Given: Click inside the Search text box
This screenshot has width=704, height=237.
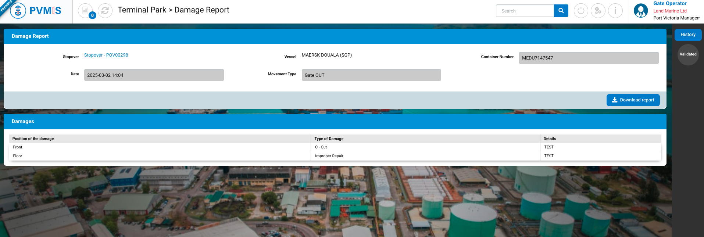Looking at the screenshot, I should [x=525, y=11].
